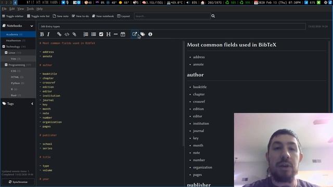Click '# publisher' heading in markdown editor
Viewport: 333px width, 187px height.
click(x=48, y=135)
